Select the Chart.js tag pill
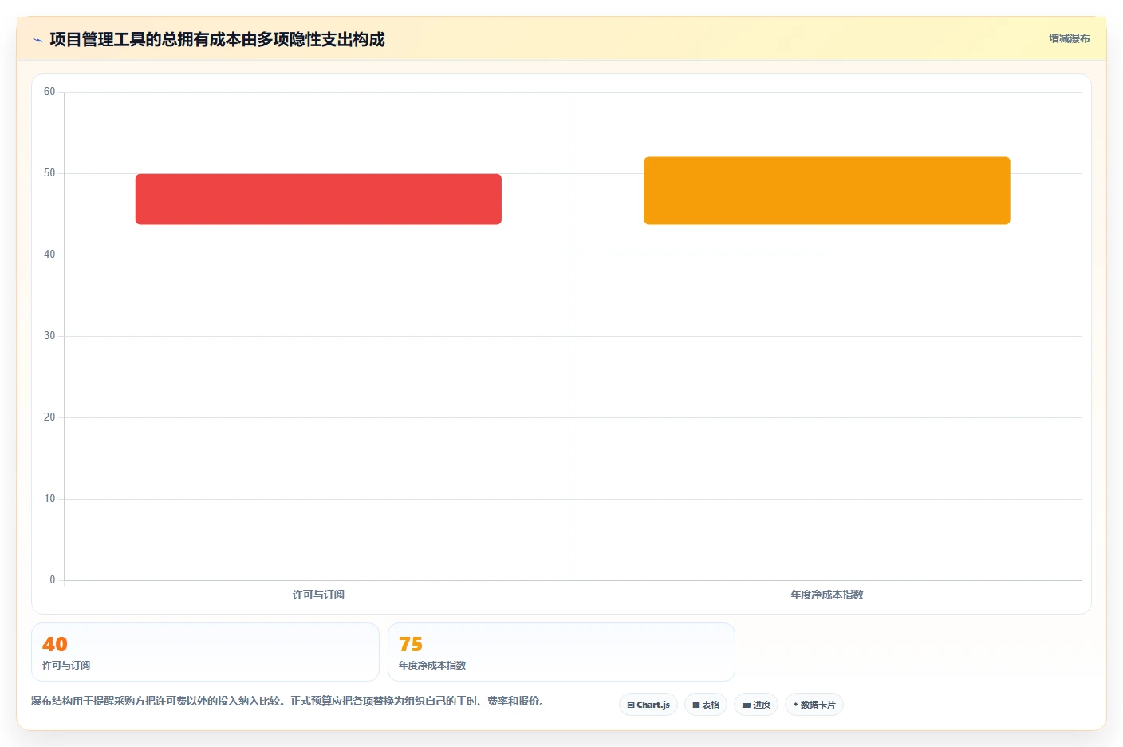The width and height of the screenshot is (1123, 747). point(648,705)
